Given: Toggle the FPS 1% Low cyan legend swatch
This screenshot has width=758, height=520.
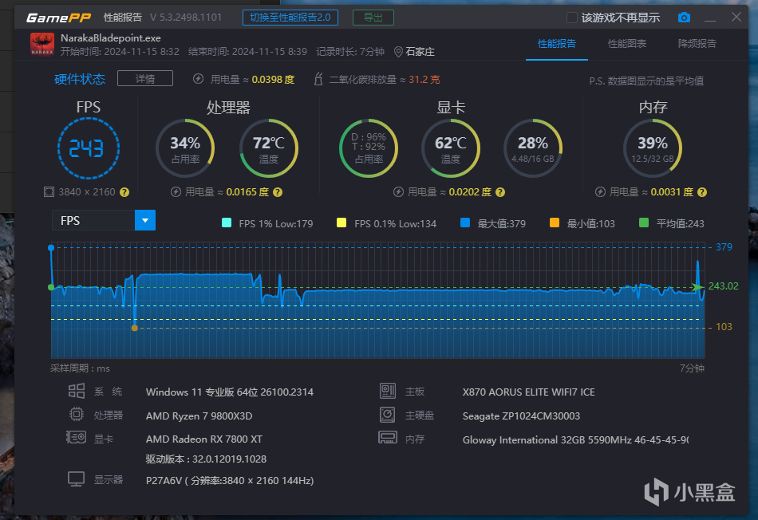Looking at the screenshot, I should (227, 223).
